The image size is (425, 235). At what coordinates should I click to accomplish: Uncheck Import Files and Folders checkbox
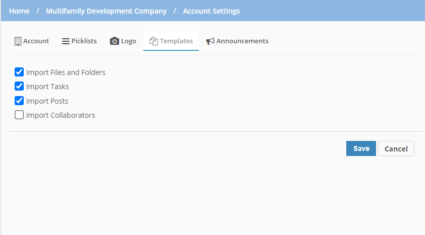tap(19, 72)
